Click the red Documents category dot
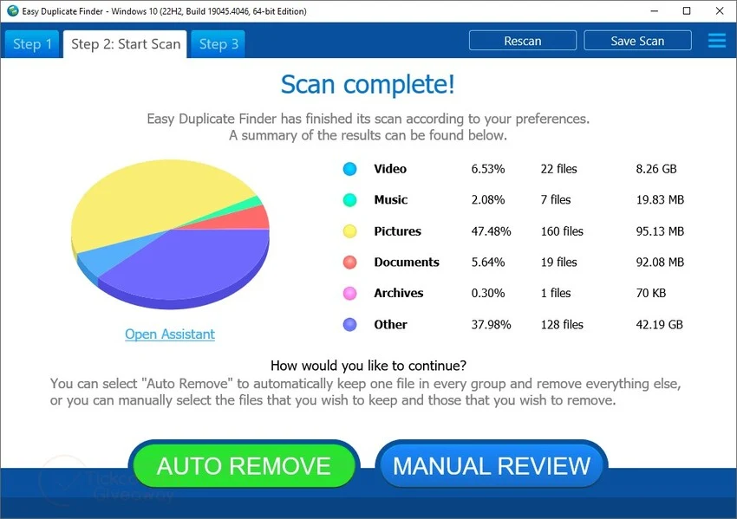The height and width of the screenshot is (519, 737). [349, 263]
